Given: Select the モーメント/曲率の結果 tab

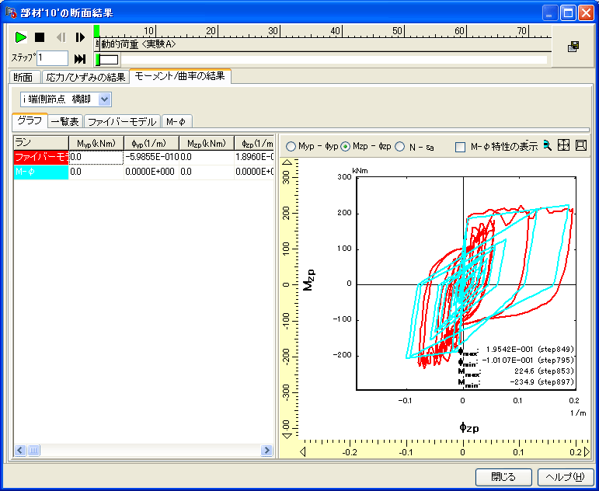Looking at the screenshot, I should point(180,76).
